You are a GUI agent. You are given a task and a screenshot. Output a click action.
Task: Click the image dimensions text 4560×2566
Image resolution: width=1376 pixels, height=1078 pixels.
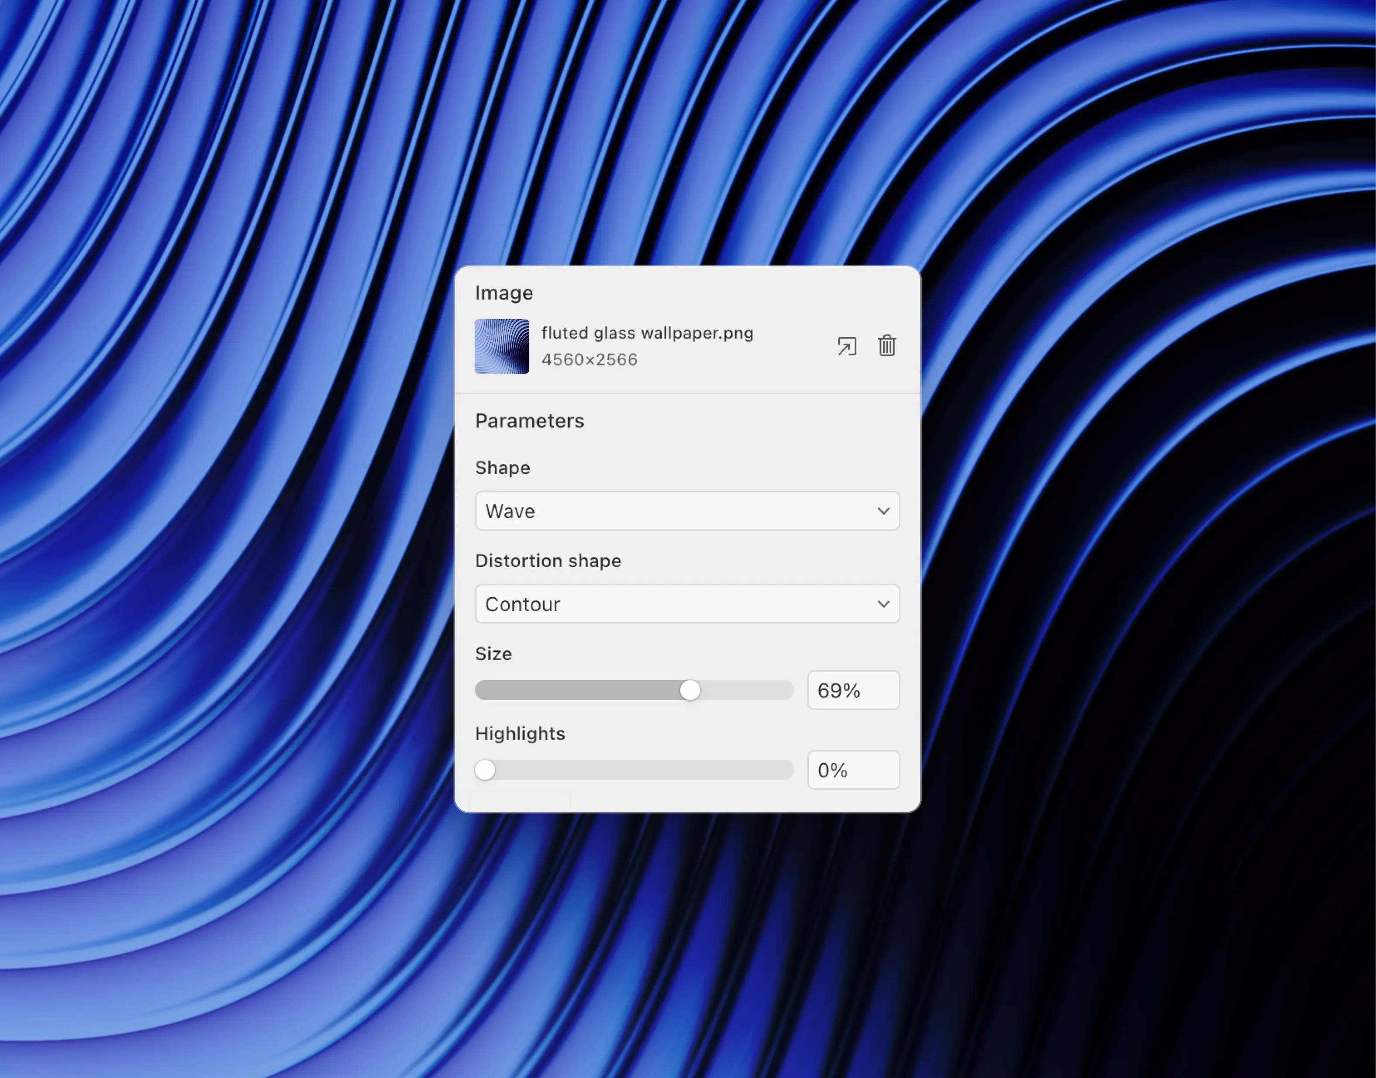click(590, 360)
